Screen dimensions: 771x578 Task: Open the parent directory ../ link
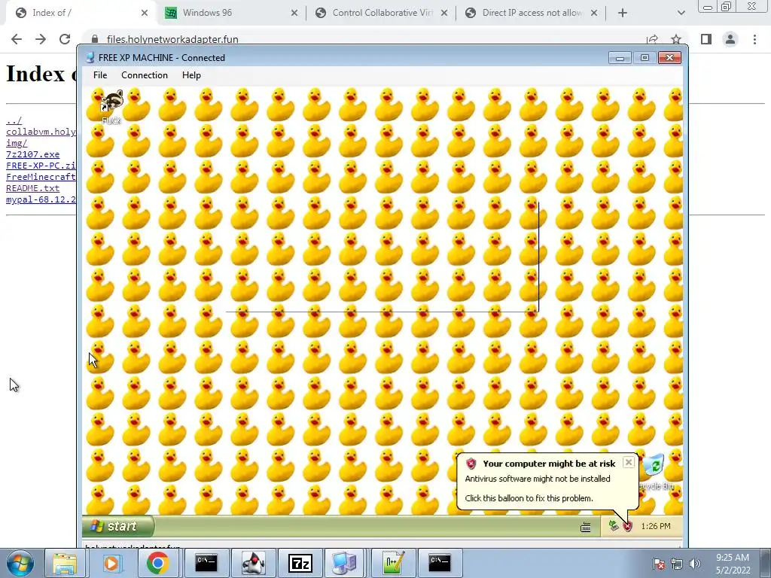tap(14, 120)
